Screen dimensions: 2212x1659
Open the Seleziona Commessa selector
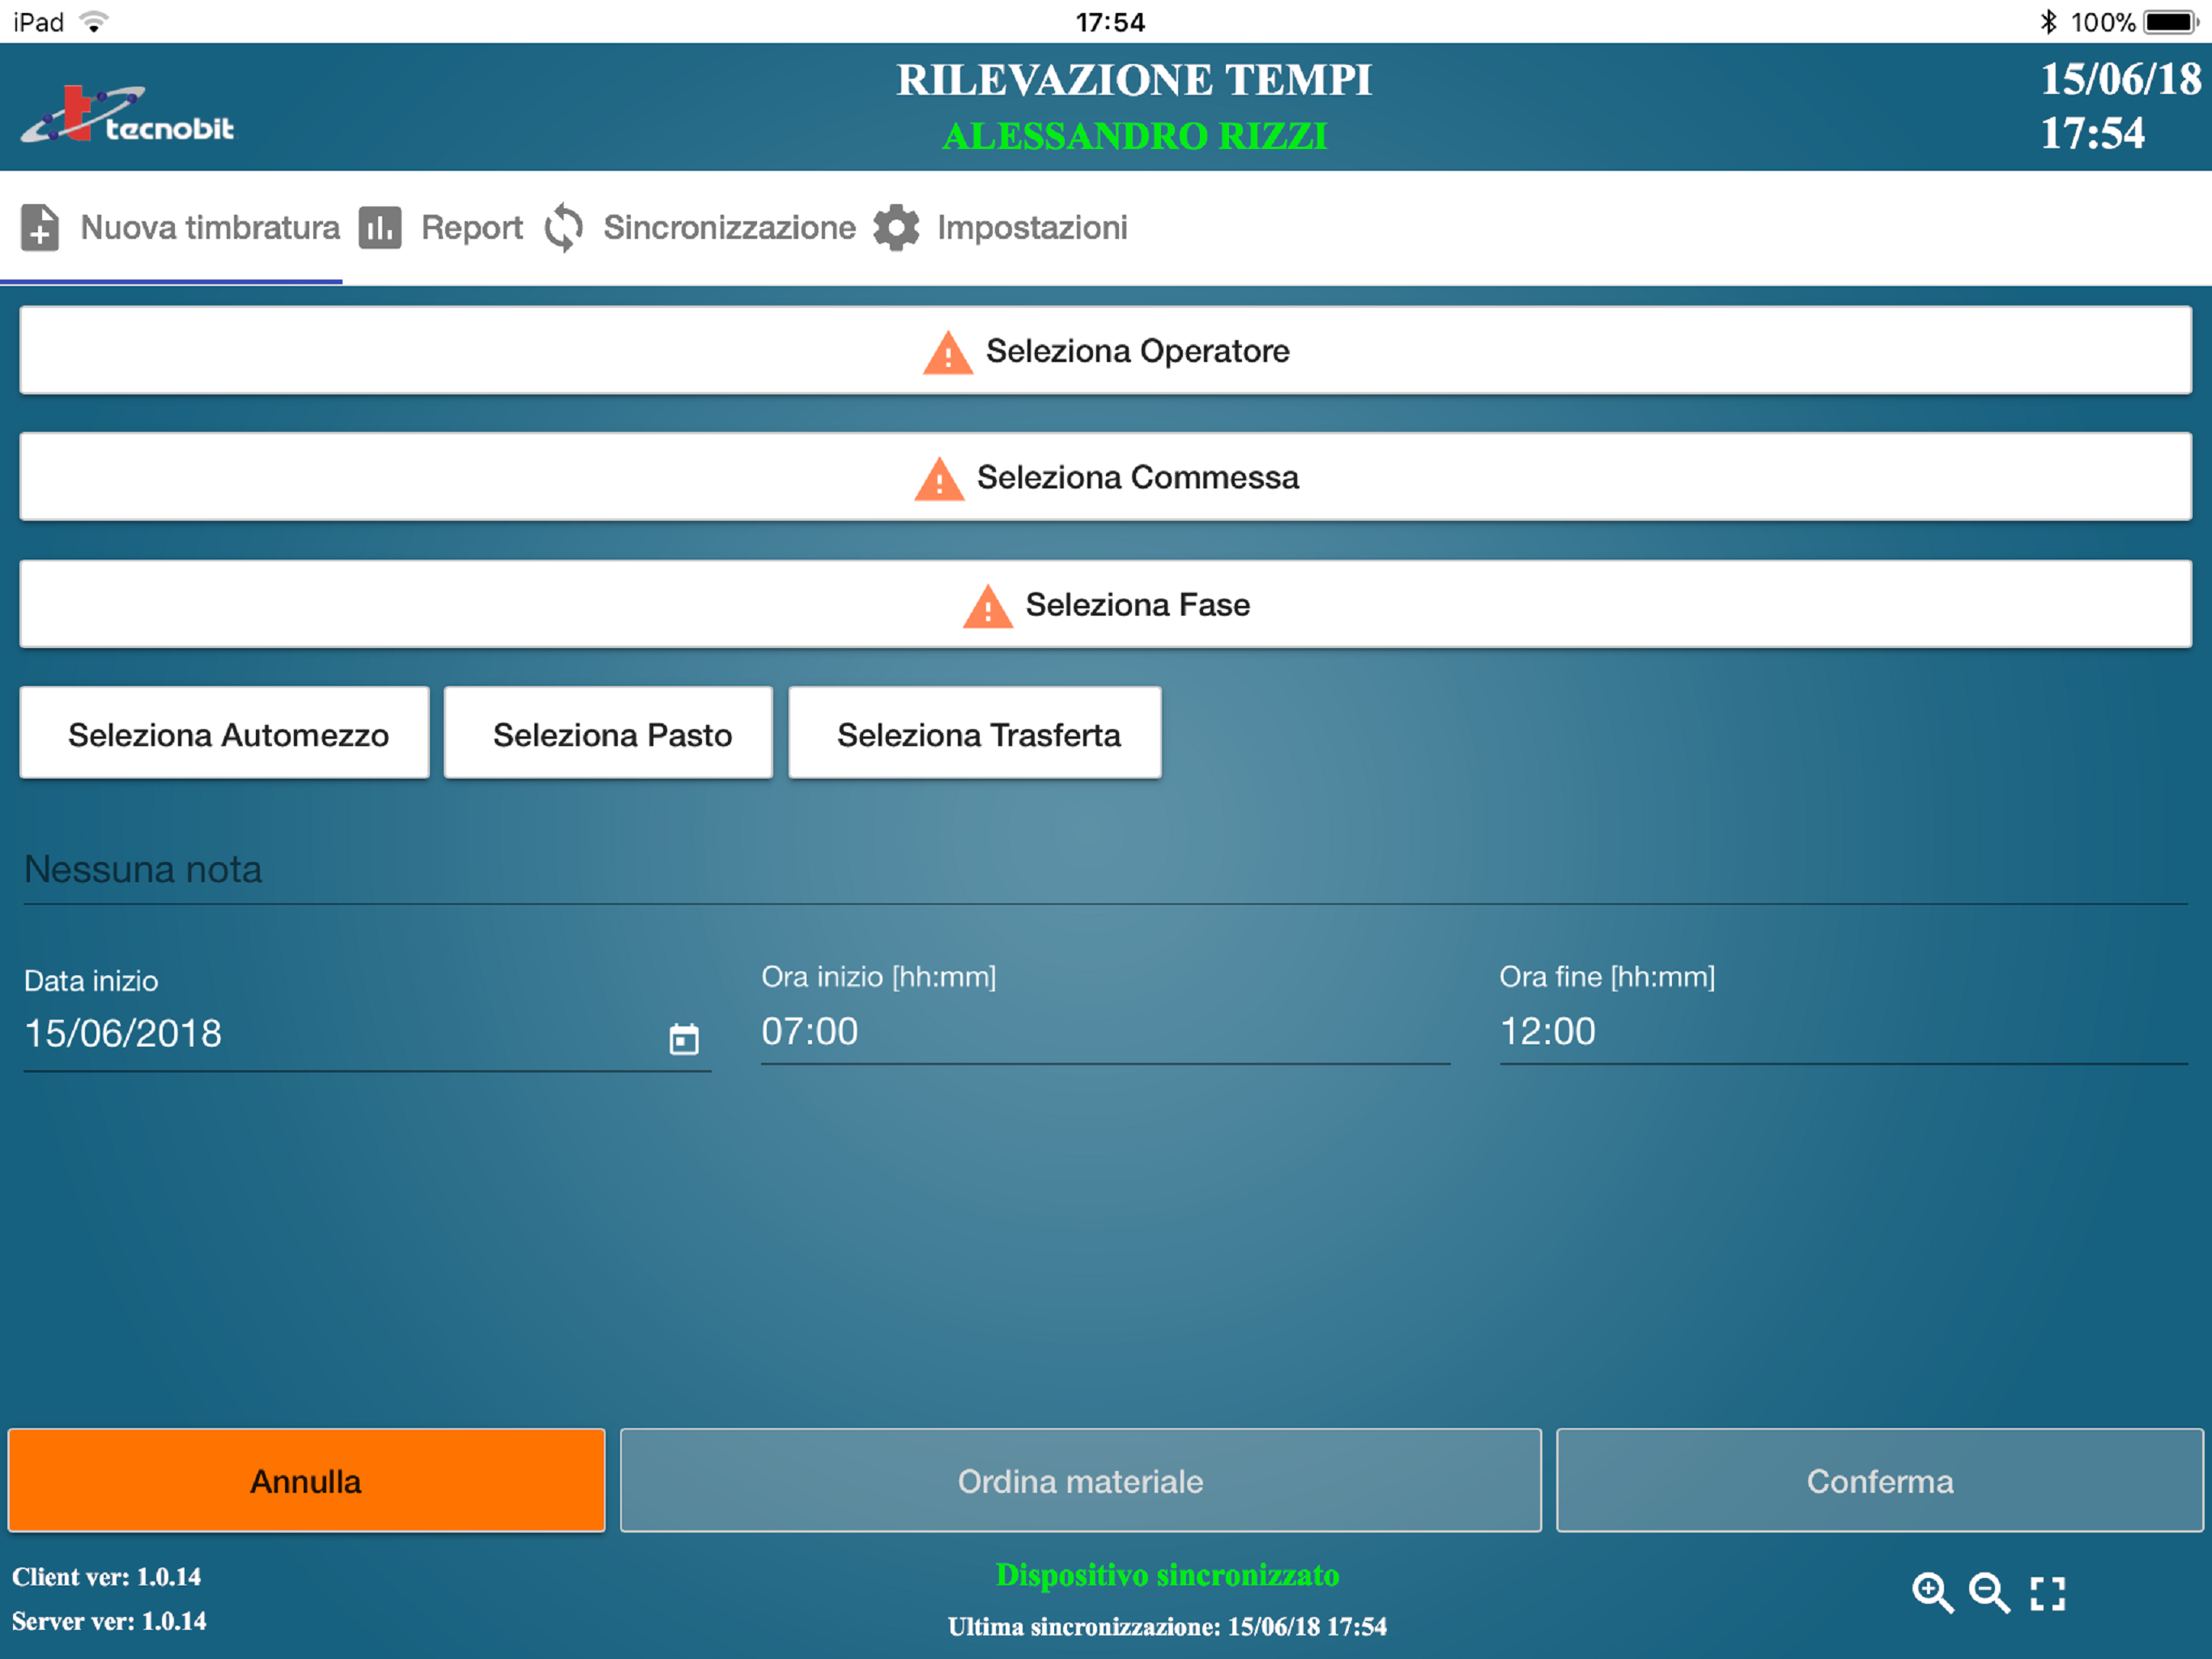tap(1106, 477)
